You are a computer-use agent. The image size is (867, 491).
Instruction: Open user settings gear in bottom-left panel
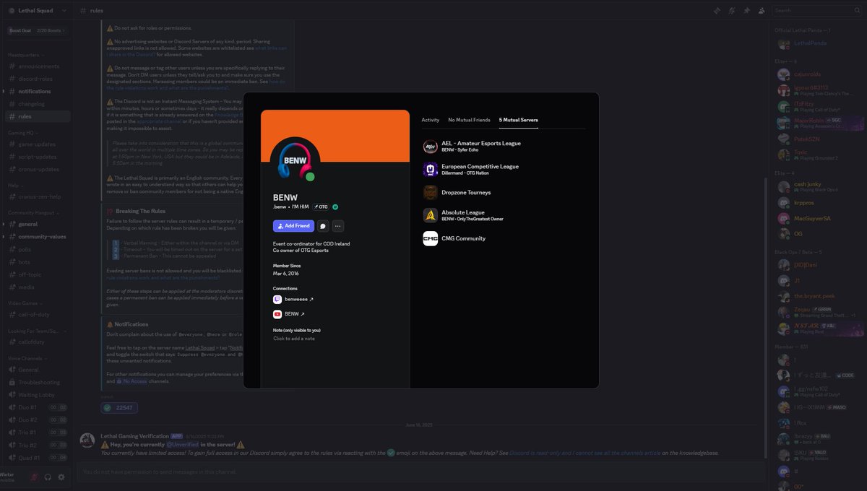pyautogui.click(x=61, y=477)
